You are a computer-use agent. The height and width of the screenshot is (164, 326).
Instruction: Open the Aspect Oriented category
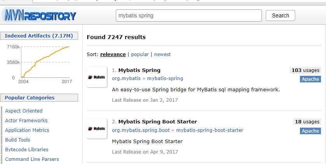24,111
